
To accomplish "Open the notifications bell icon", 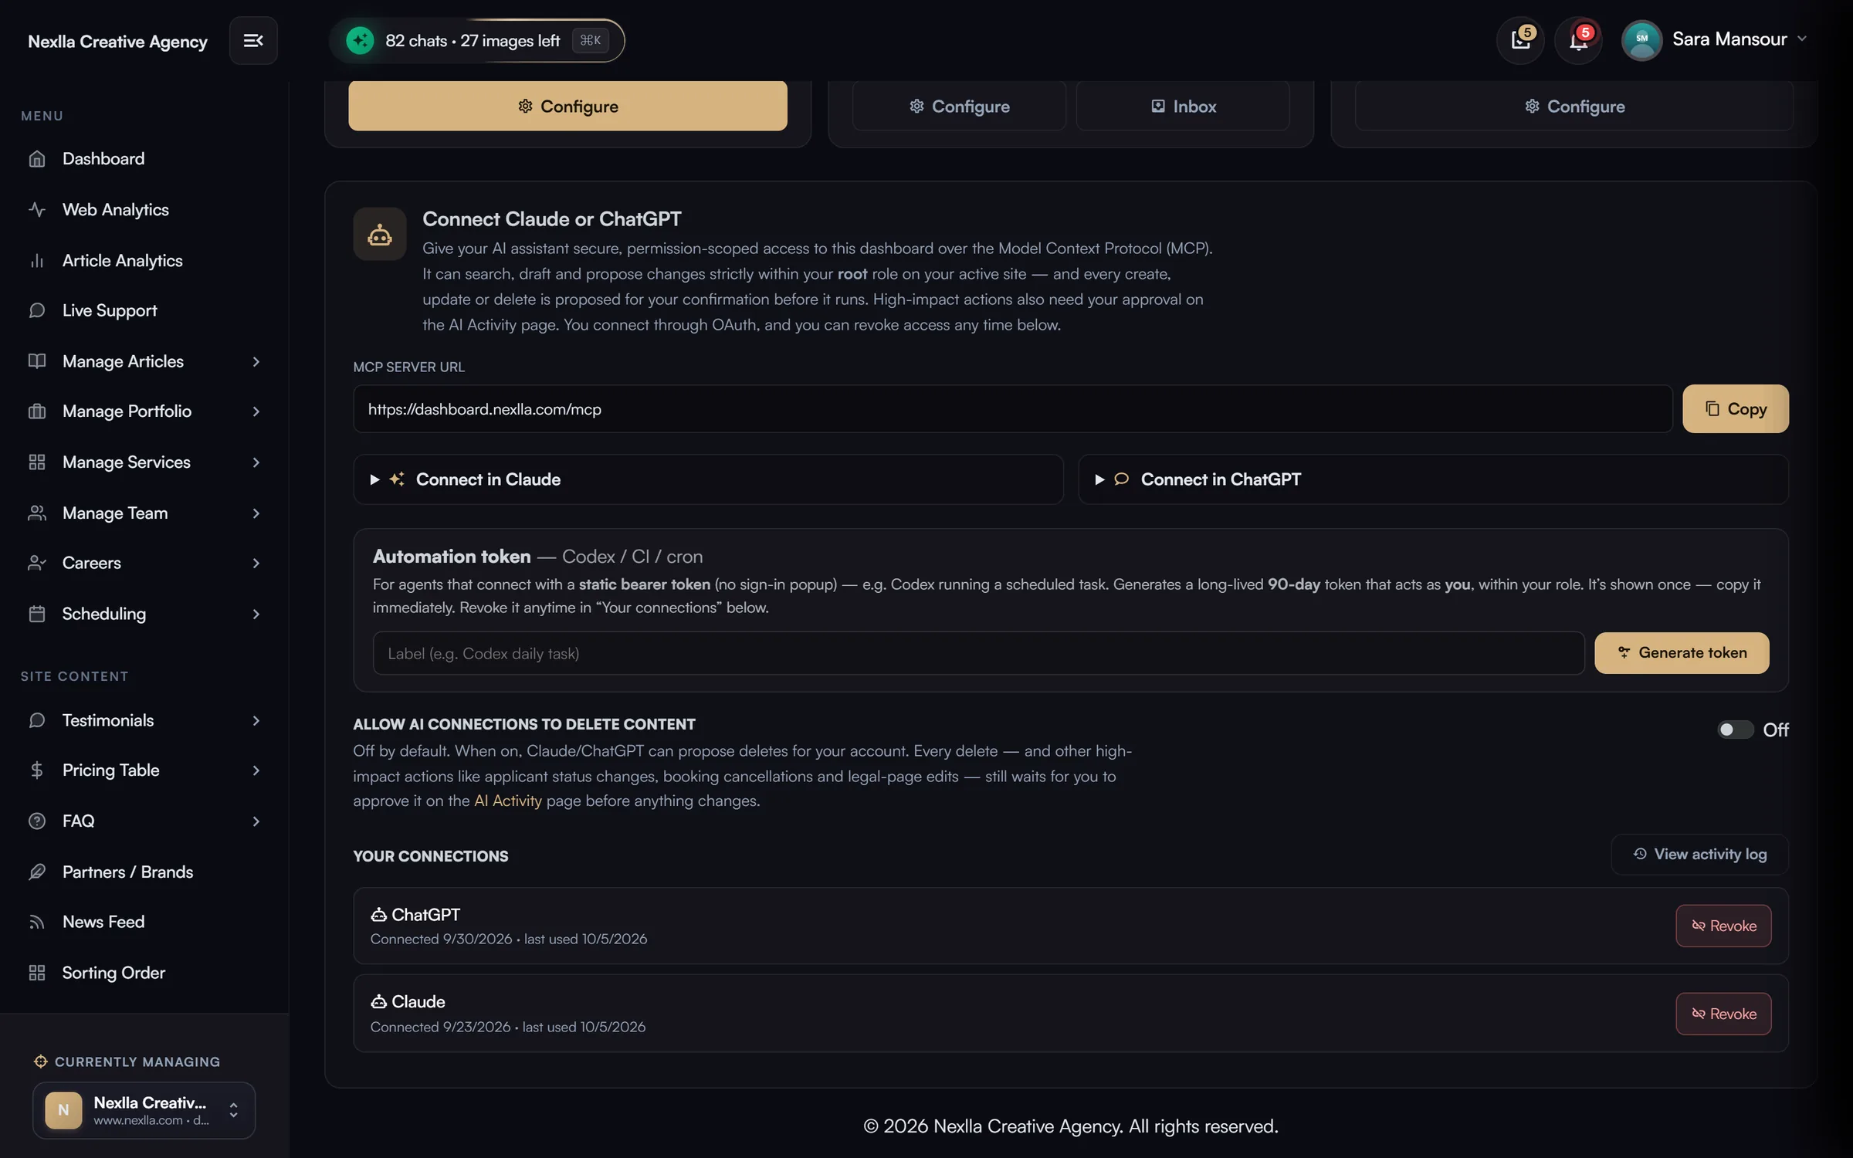I will point(1578,40).
